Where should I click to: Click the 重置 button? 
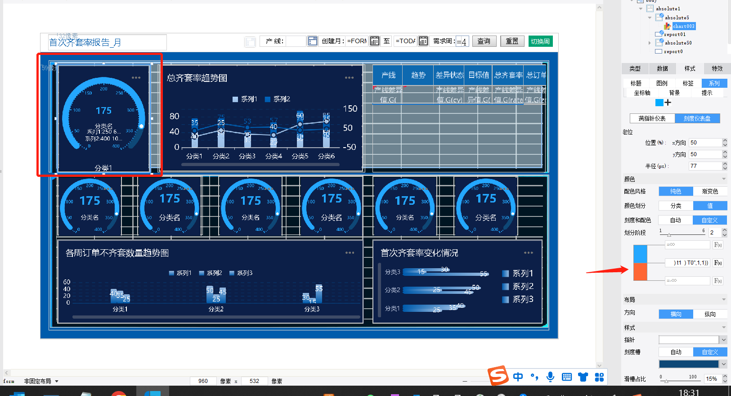point(512,41)
